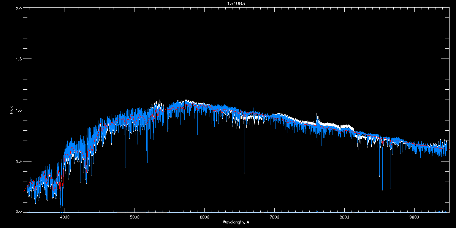Click the 1.5 y-axis tick label

pyautogui.click(x=18, y=59)
